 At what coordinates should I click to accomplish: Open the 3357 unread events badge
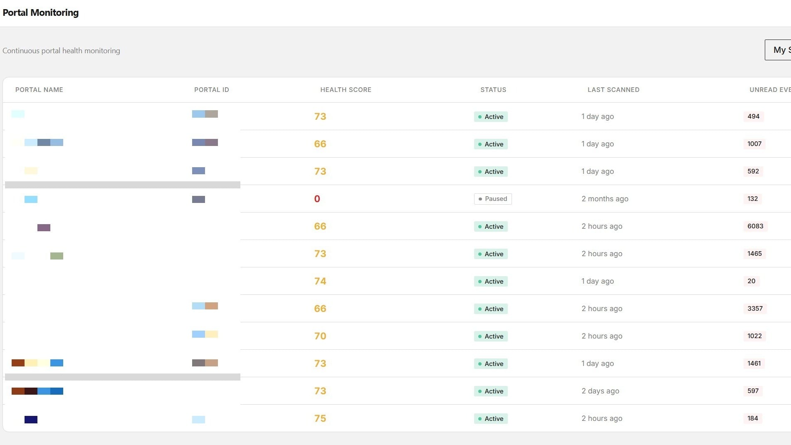755,309
